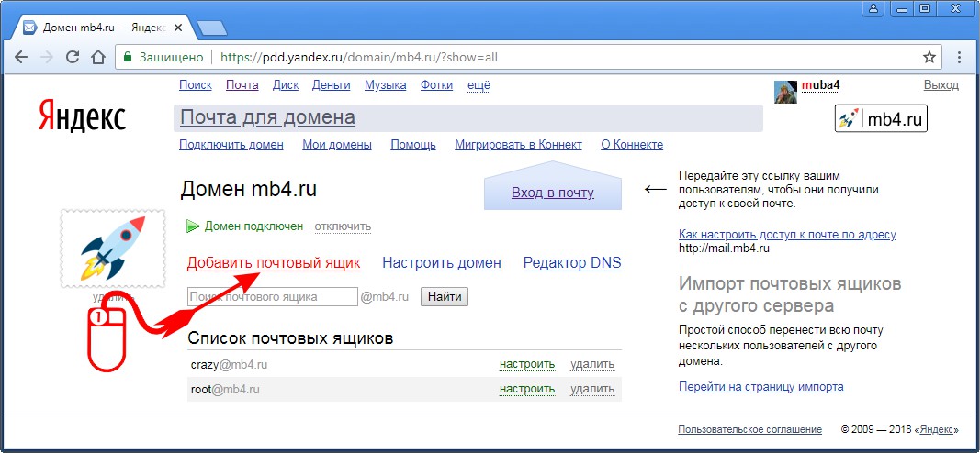Click the Домен подключен status text
The width and height of the screenshot is (980, 453).
point(253,226)
